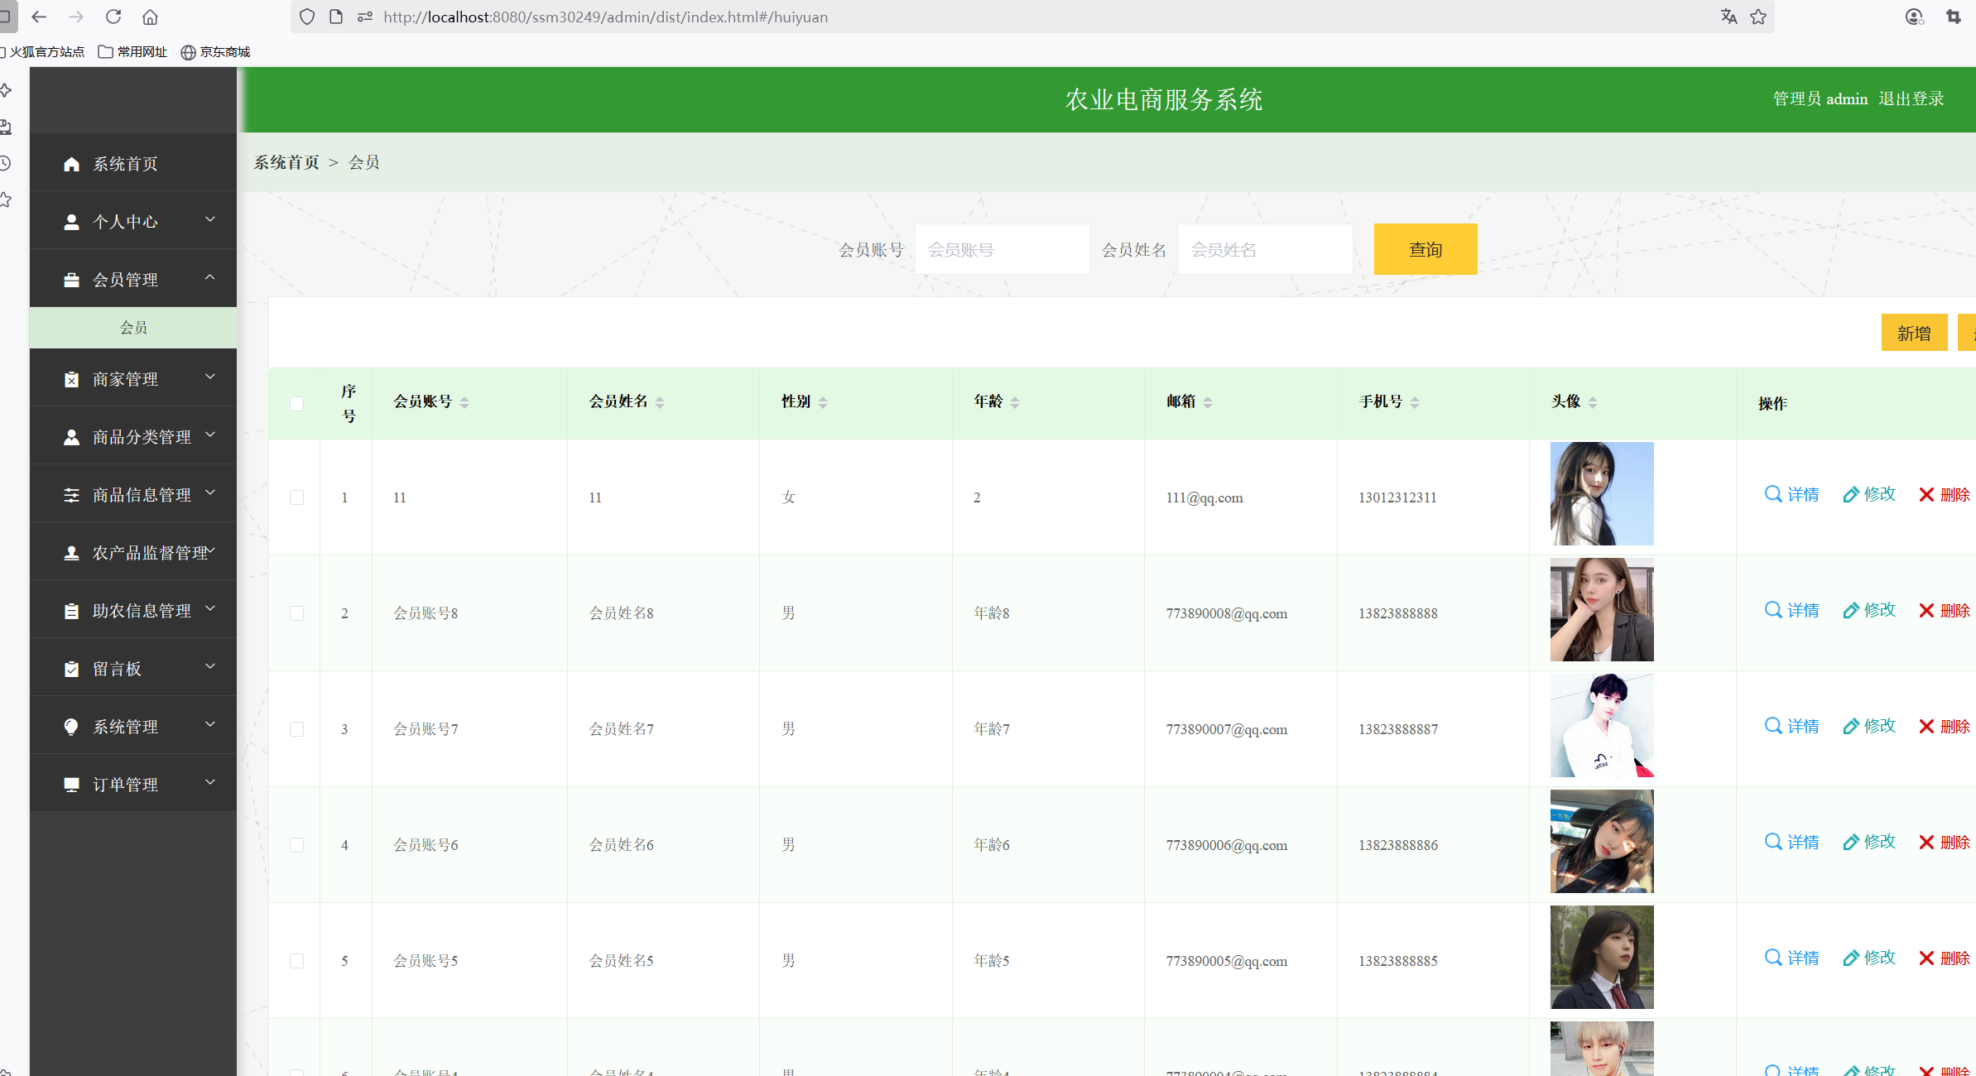Click the 退出登录 link
Viewport: 1976px width, 1076px height.
[x=1911, y=98]
